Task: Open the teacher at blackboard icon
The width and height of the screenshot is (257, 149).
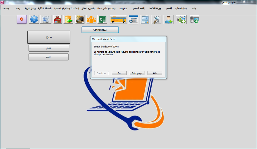Action: click(80, 19)
